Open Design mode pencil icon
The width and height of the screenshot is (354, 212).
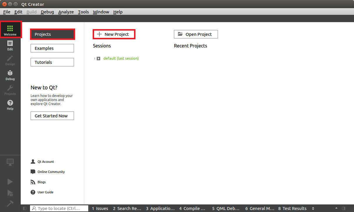click(x=10, y=59)
